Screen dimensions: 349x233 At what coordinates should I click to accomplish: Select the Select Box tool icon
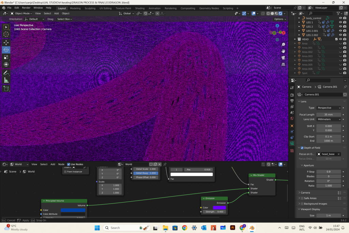6,27
